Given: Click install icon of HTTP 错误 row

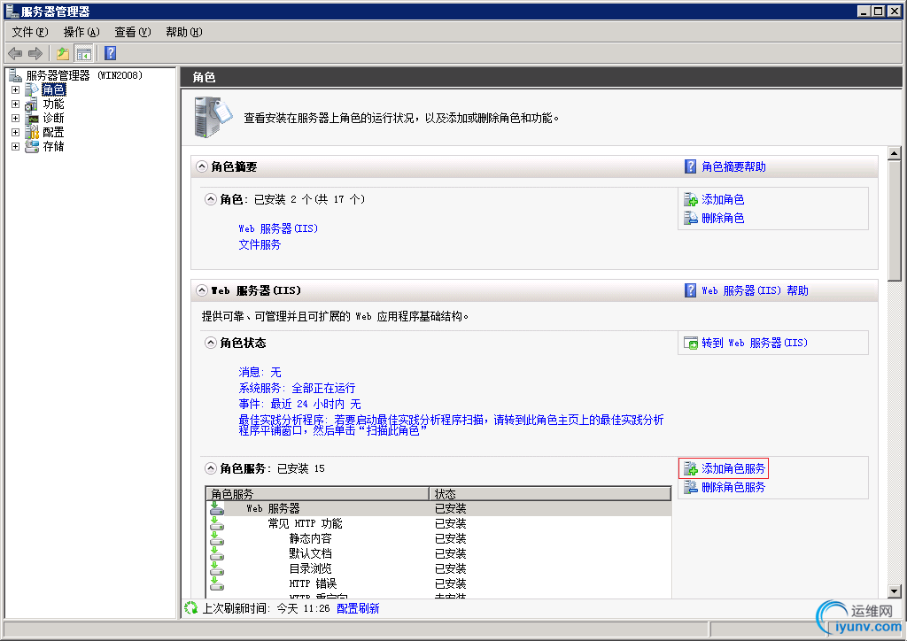Looking at the screenshot, I should click(x=217, y=583).
